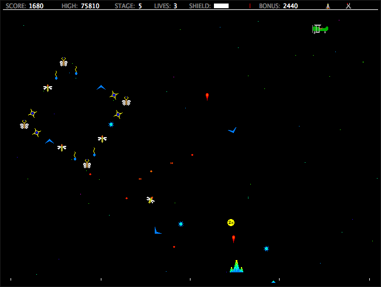Click the red missile near the top center
This screenshot has width=381, height=287.
coord(207,95)
